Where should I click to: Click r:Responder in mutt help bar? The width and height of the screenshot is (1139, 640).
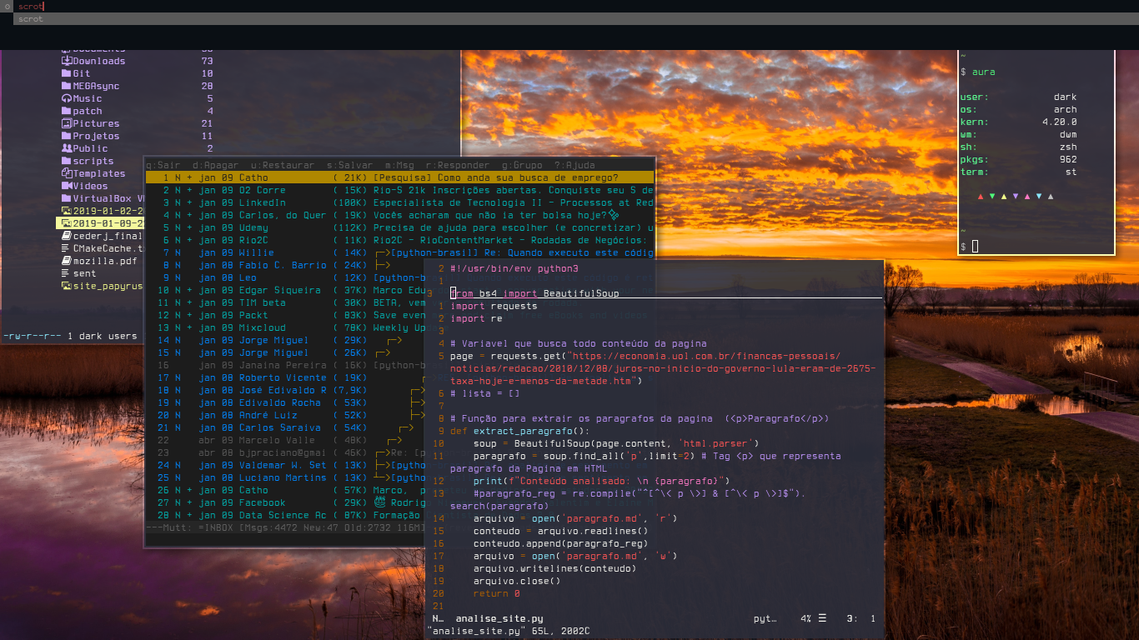[x=458, y=165]
